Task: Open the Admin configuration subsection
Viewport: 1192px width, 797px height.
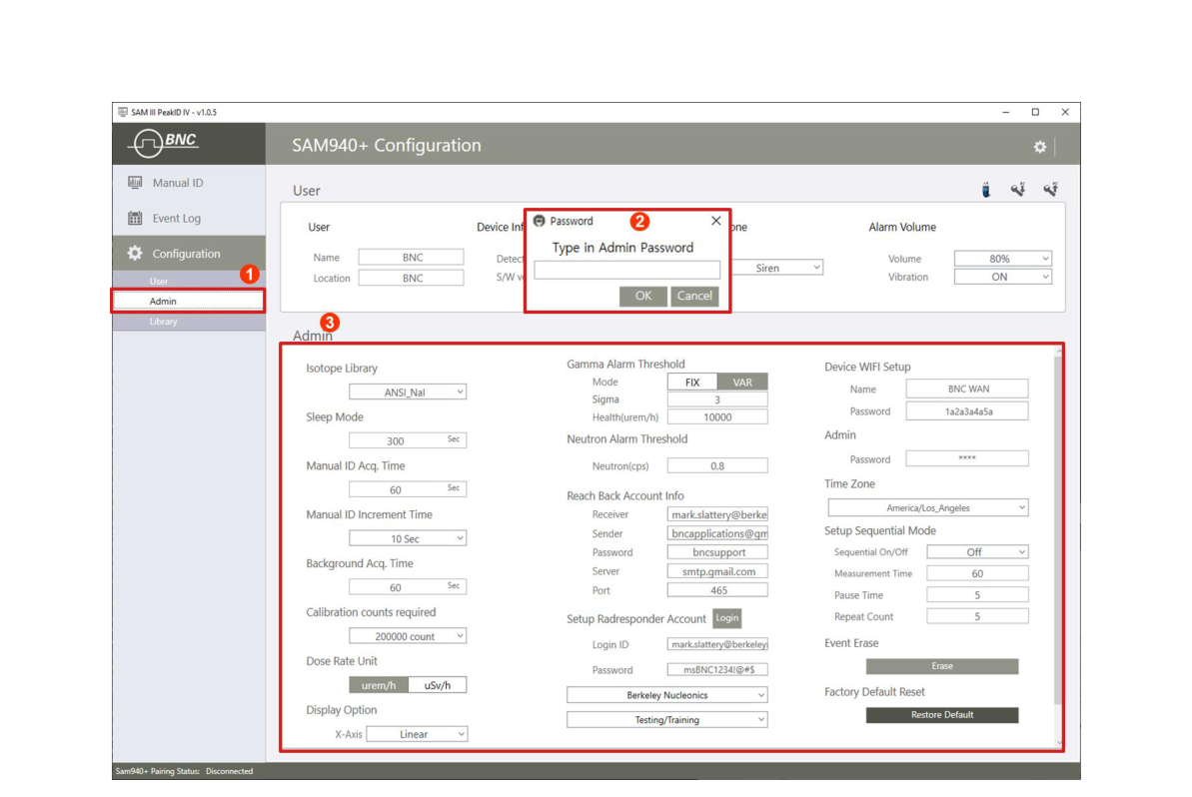Action: (x=189, y=301)
